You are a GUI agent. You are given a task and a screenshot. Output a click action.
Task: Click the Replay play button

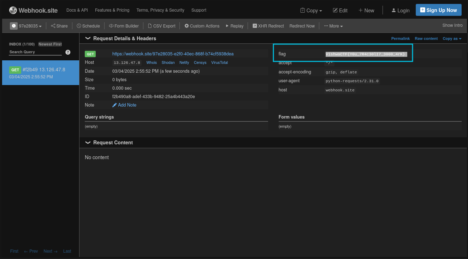point(235,26)
